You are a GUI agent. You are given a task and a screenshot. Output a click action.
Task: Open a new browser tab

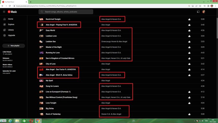[x=30, y=2]
